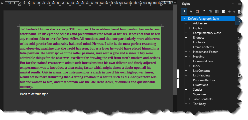Select the Paragraph Styles icon

coord(184,12)
